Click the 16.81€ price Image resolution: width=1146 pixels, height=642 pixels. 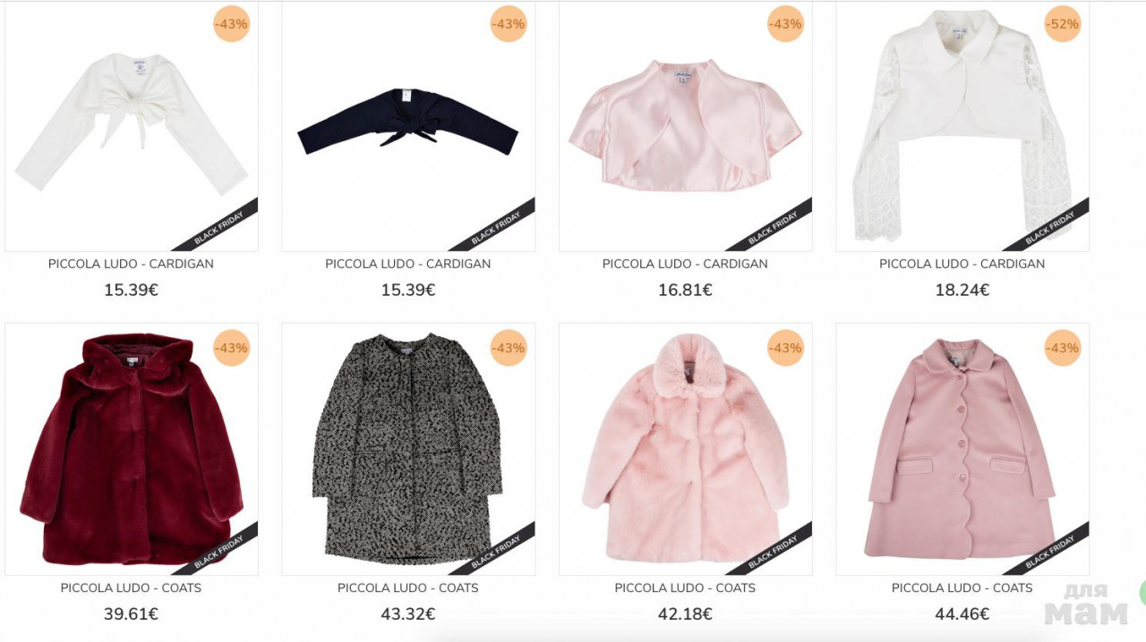point(686,290)
